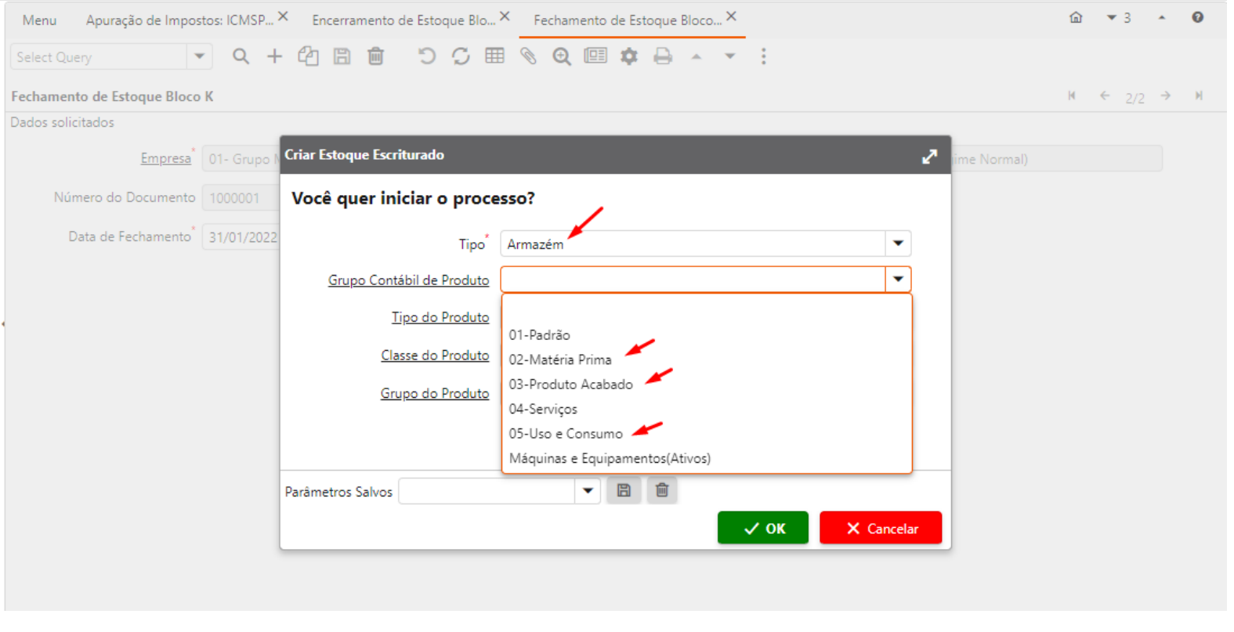Open the process gear icon
The width and height of the screenshot is (1234, 632).
click(629, 56)
